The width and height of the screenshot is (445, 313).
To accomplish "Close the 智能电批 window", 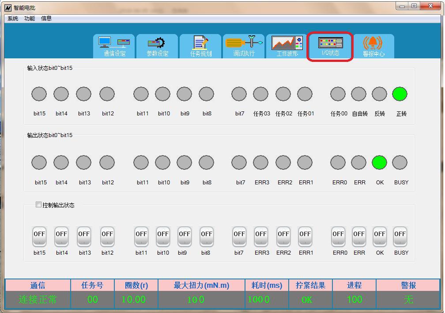I will [x=430, y=6].
